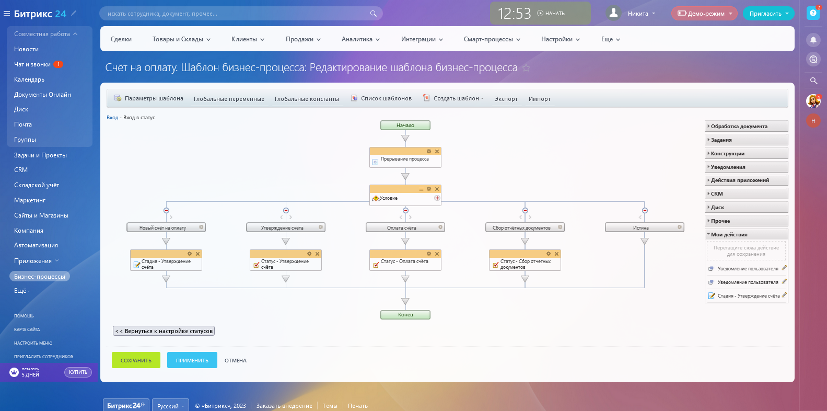The image size is (827, 411).
Task: Collapse the Условие block with minus icon
Action: tap(421, 189)
